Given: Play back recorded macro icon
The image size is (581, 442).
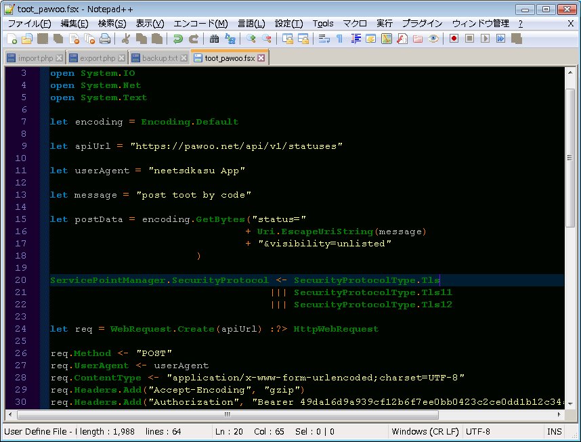Looking at the screenshot, I should 485,39.
